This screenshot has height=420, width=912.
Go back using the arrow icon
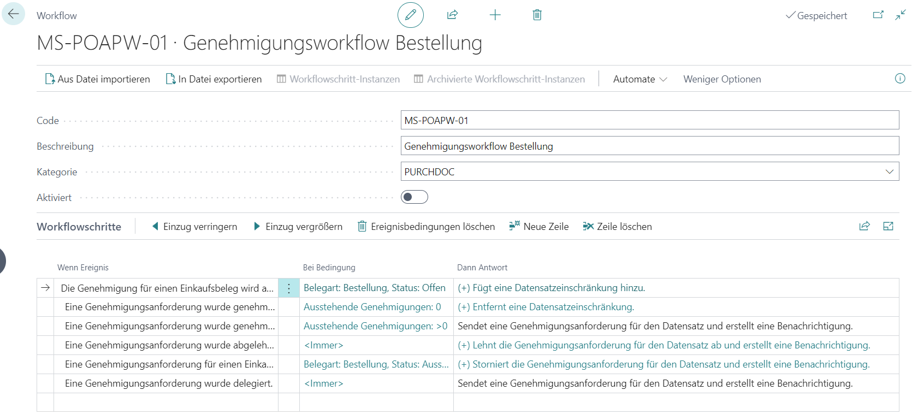pos(13,14)
